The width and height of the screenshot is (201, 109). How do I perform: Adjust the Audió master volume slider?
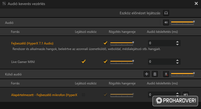pyautogui.click(x=183, y=23)
